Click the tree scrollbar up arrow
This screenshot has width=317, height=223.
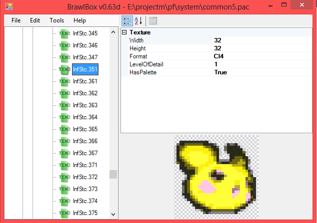[x=113, y=32]
